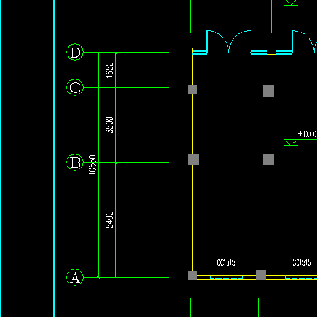
Task: Click the 5400 dimension text
Action: (x=110, y=220)
